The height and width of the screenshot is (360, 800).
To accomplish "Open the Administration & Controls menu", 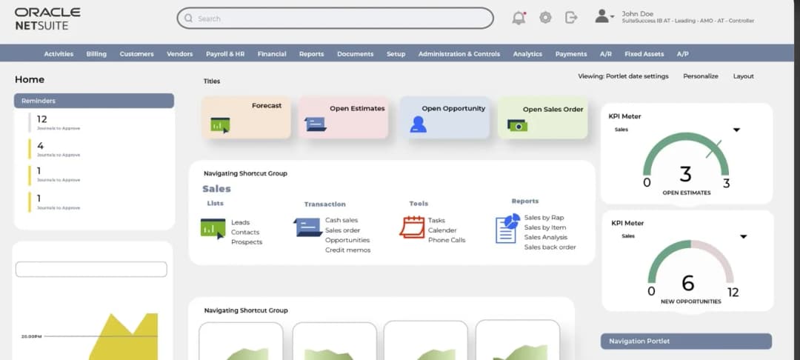I will coord(459,53).
